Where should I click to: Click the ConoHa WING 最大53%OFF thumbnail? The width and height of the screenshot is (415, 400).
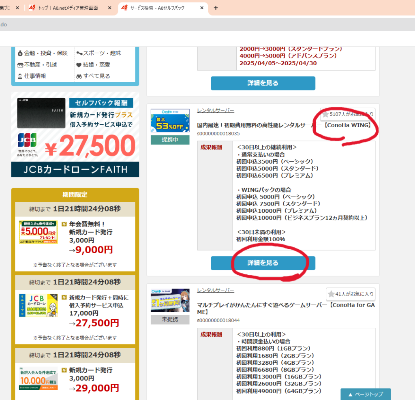pos(170,120)
